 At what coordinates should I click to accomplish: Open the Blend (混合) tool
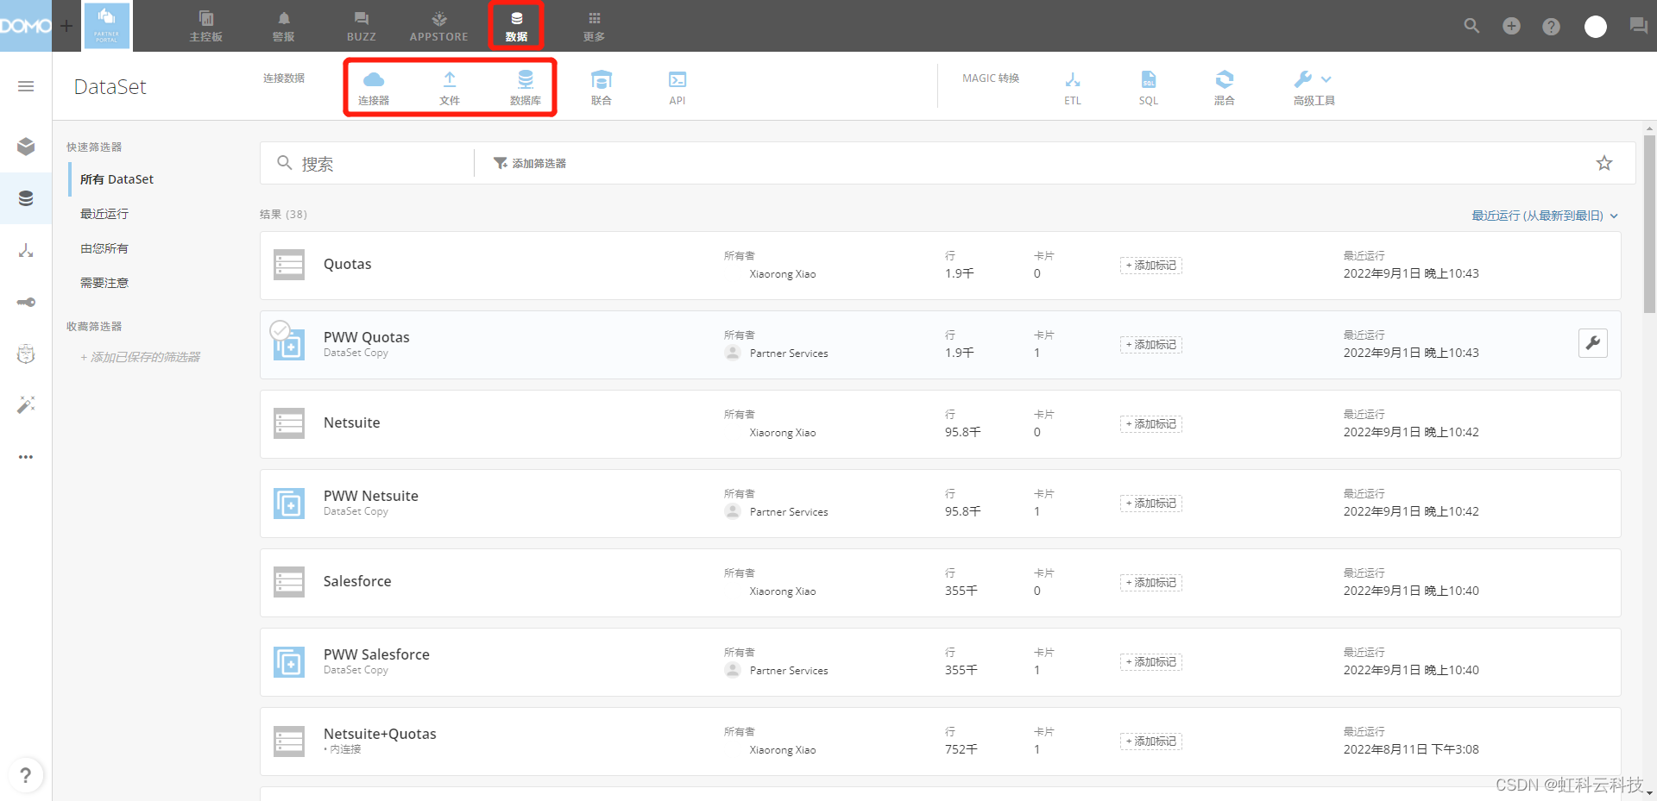coord(1225,87)
